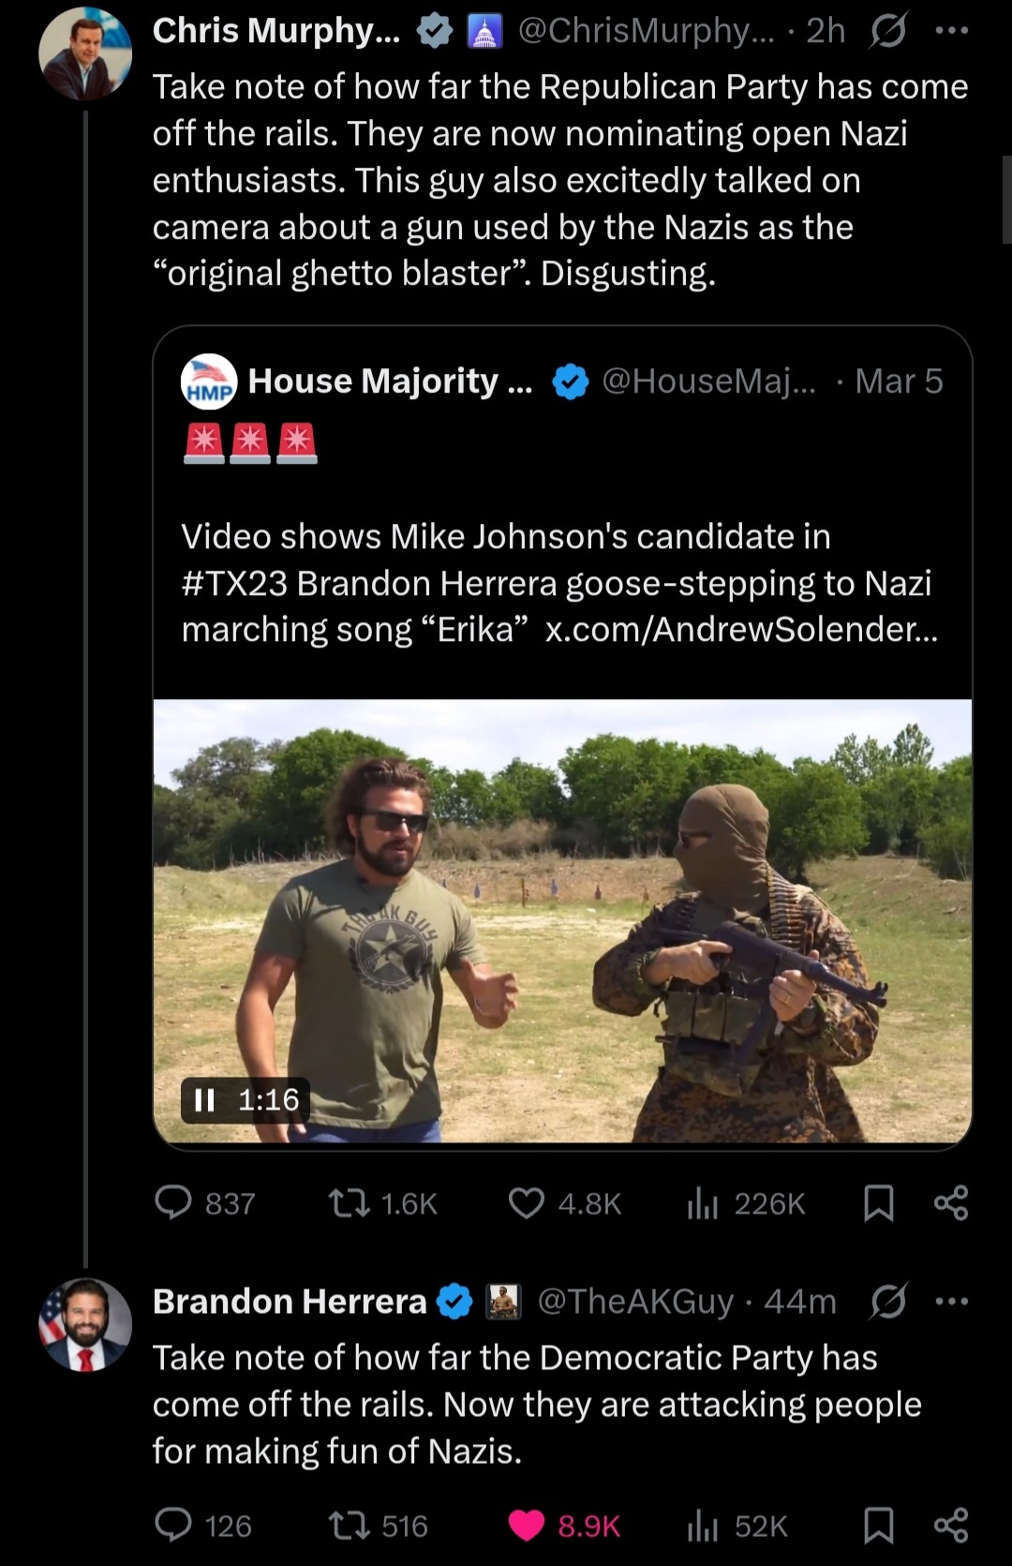Bookmark Brandon Herrera's reply
Viewport: 1012px width, 1566px height.
coord(877,1526)
